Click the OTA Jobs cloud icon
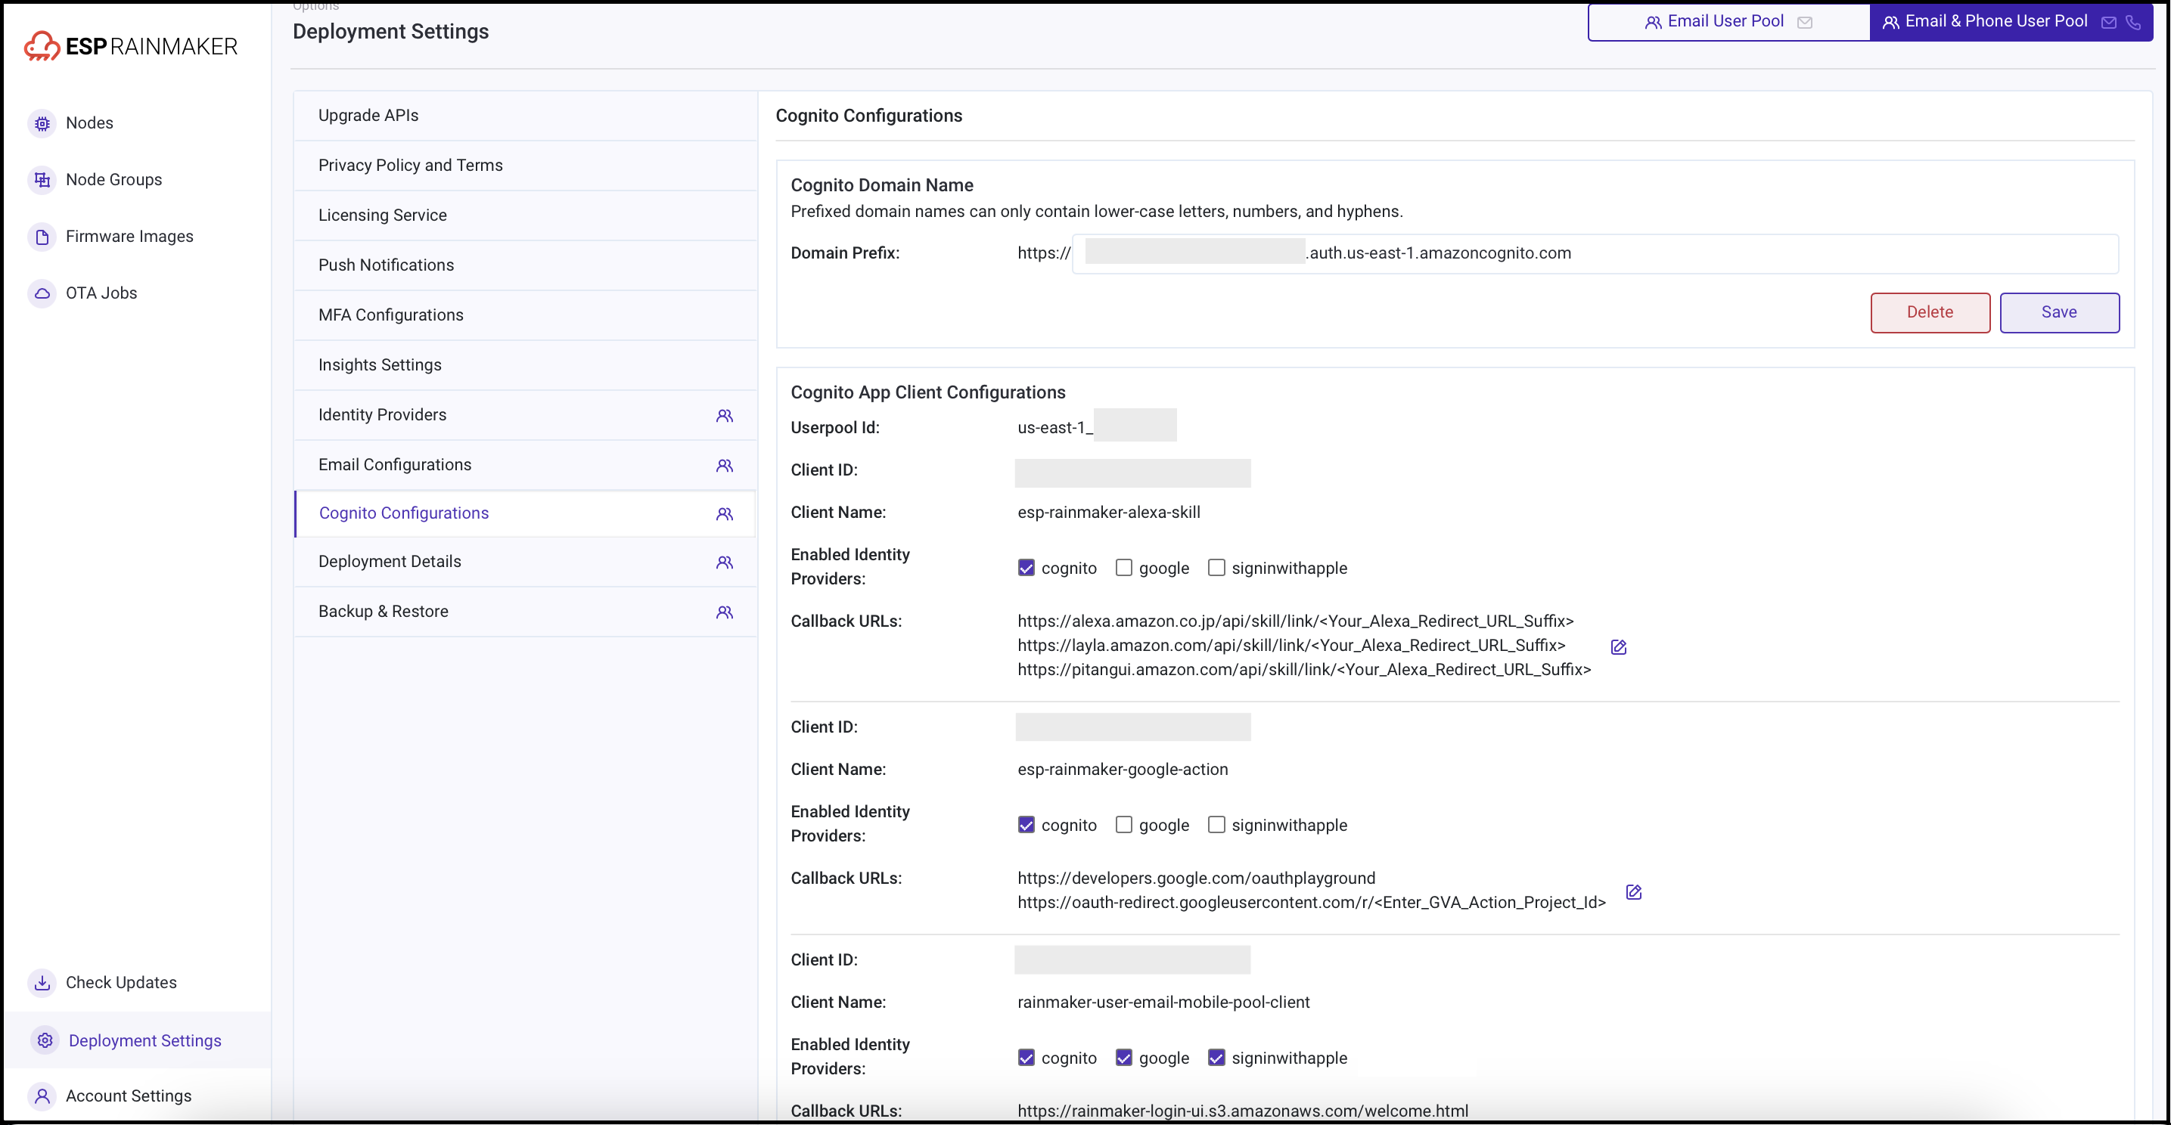Viewport: 2171px width, 1125px height. pyautogui.click(x=42, y=293)
